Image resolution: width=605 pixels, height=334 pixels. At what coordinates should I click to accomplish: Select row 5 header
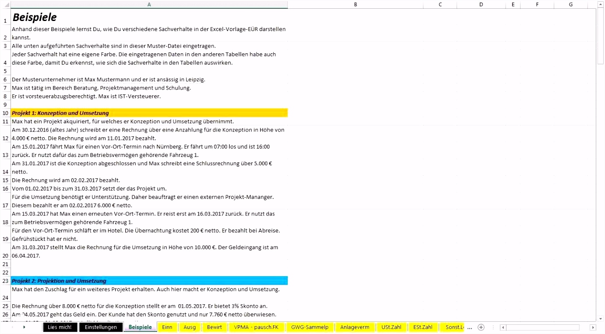tap(5, 71)
